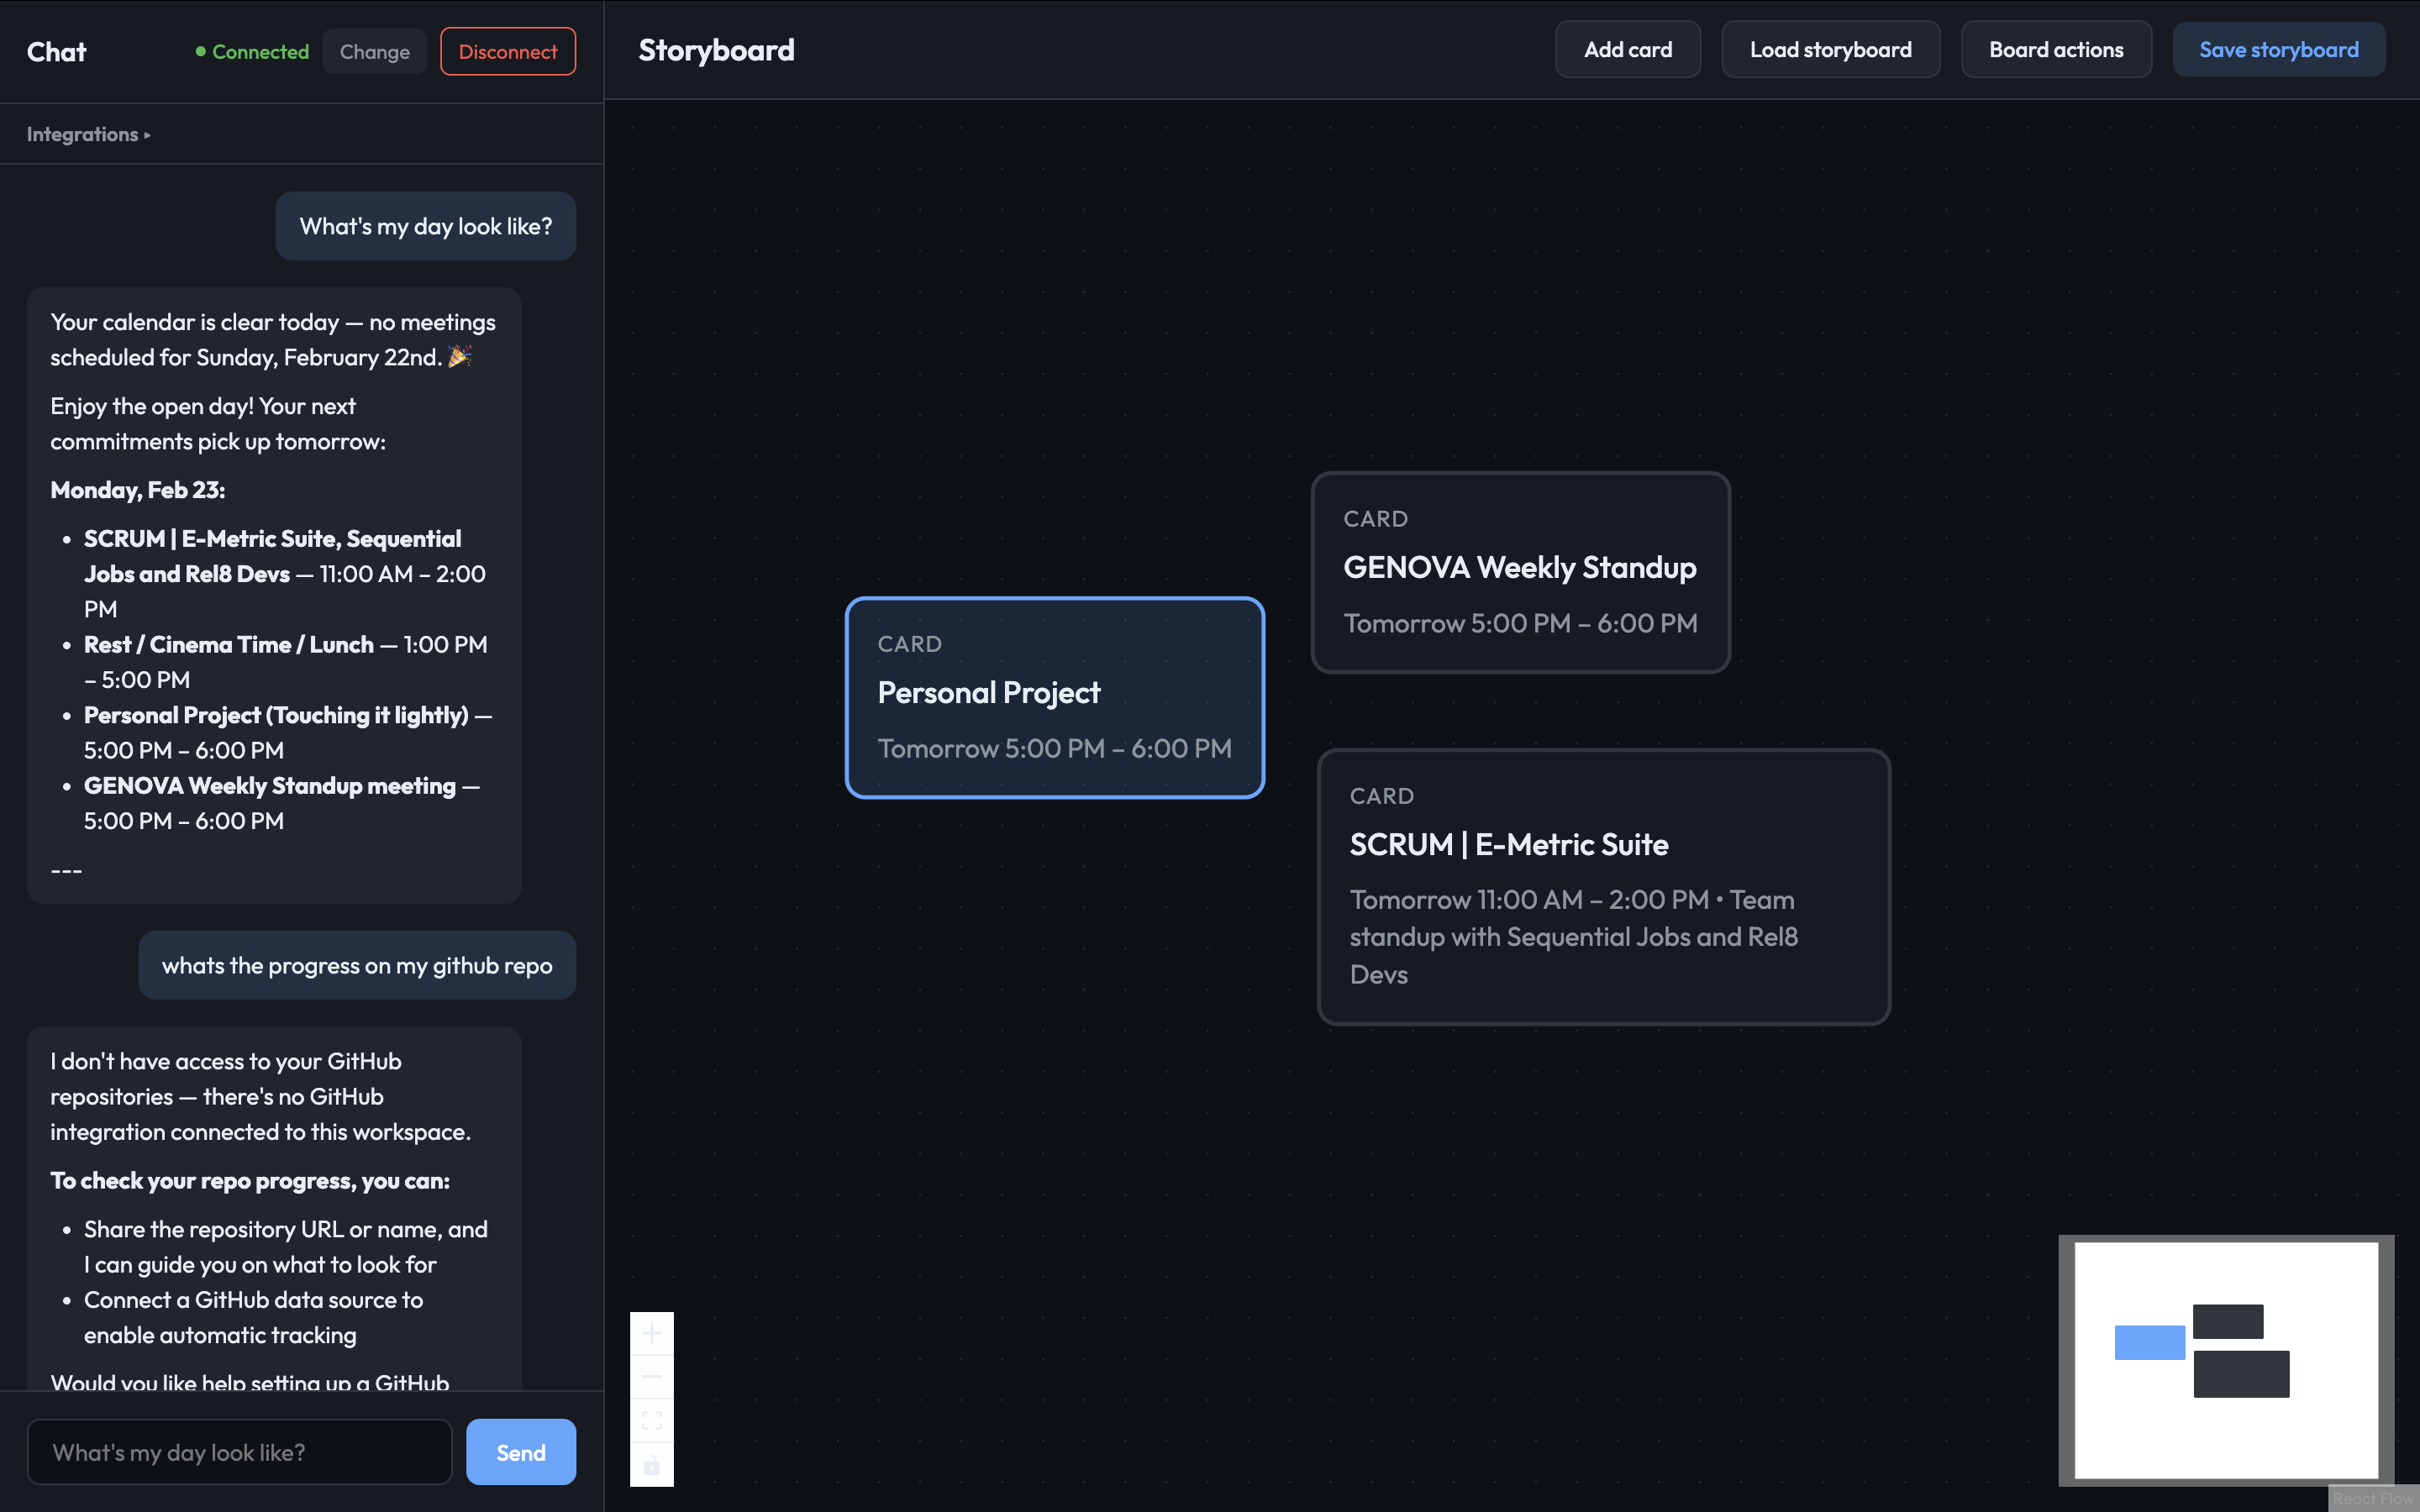
Task: Disconnect the chat connection
Action: pyautogui.click(x=507, y=52)
